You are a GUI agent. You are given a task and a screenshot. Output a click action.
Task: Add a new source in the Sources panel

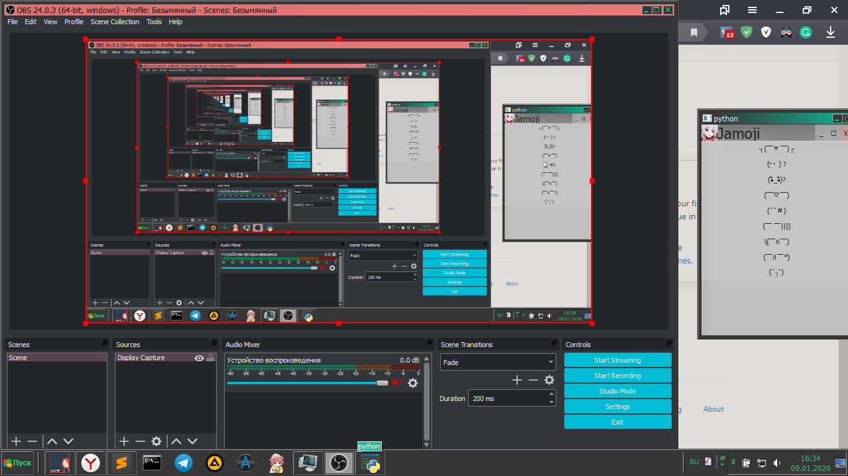(123, 441)
